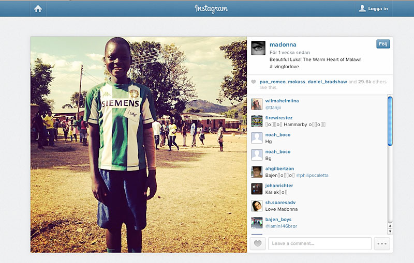414x263 pixels.
Task: Open the madonna username link
Action: pyautogui.click(x=283, y=44)
